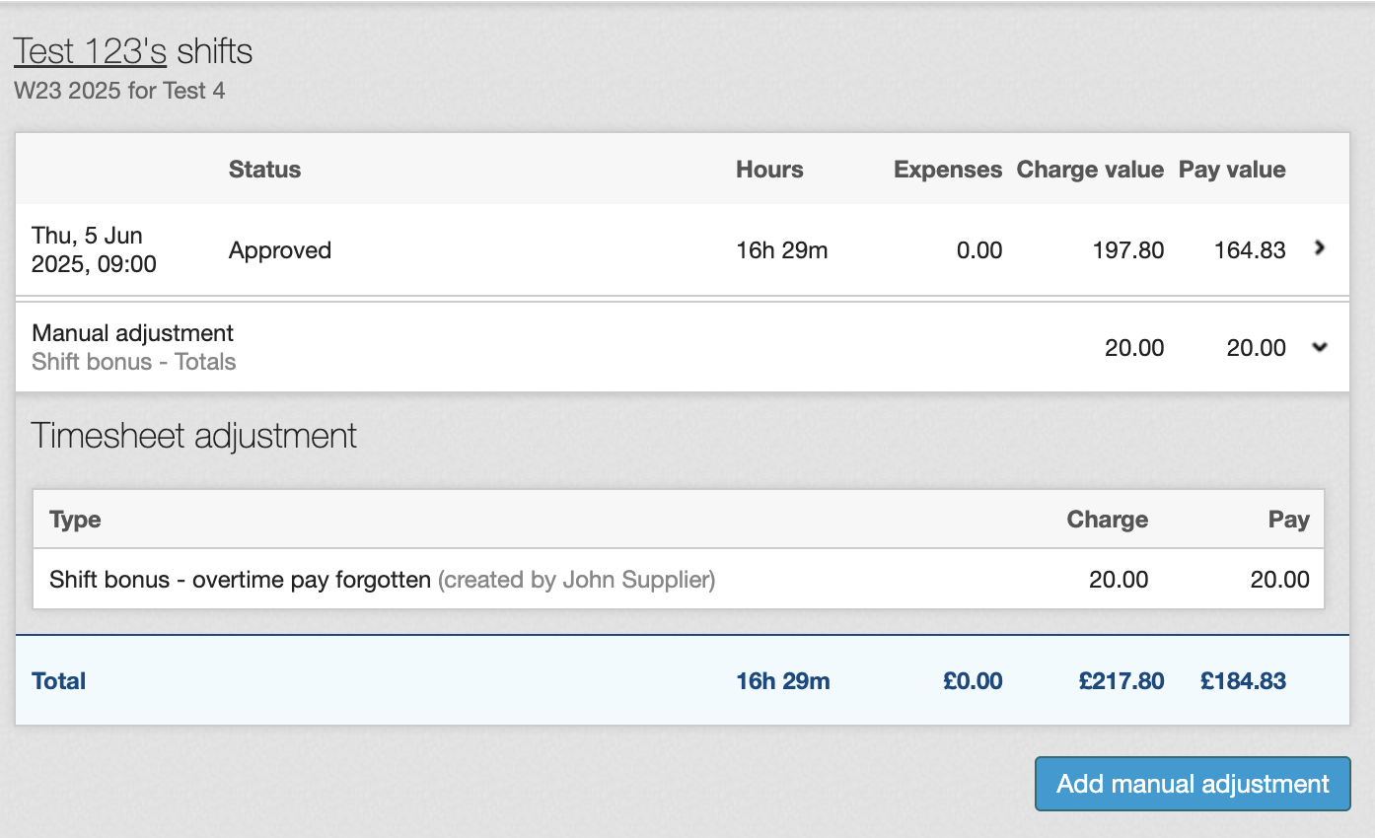The image size is (1375, 838).
Task: Click the Expenses column header
Action: pos(947,170)
